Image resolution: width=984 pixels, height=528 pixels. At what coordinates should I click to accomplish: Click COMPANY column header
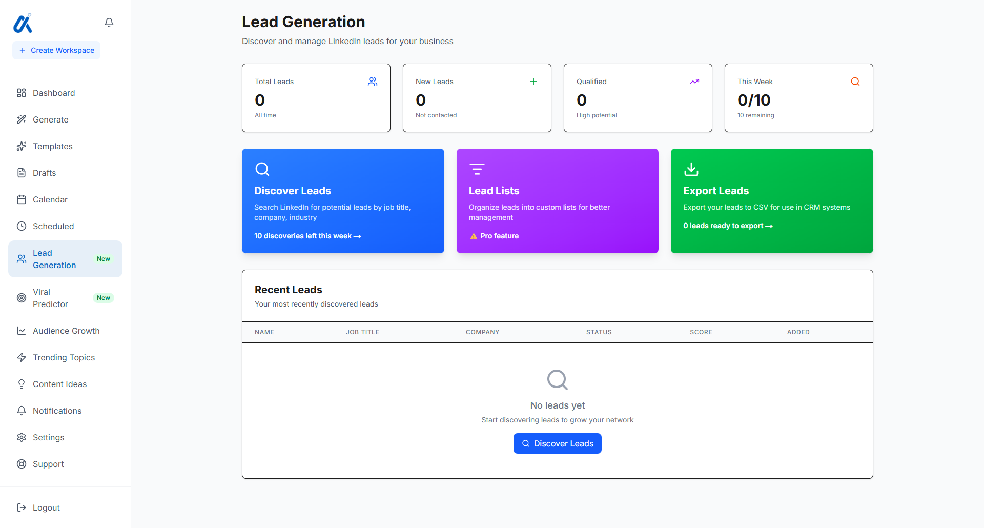click(x=483, y=332)
